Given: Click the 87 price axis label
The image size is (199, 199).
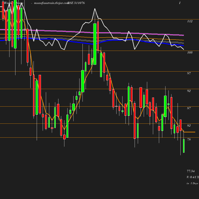Looking at the screenshot, I should pos(189,108).
